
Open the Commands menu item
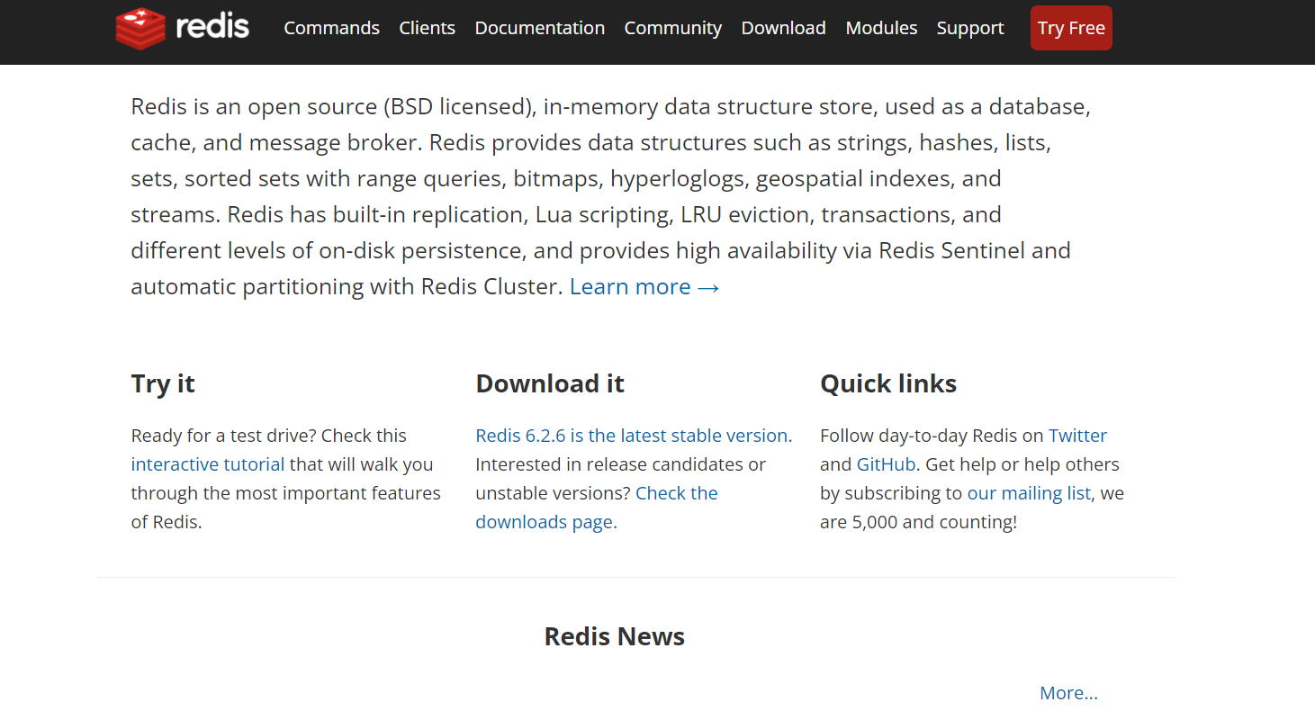(x=332, y=28)
